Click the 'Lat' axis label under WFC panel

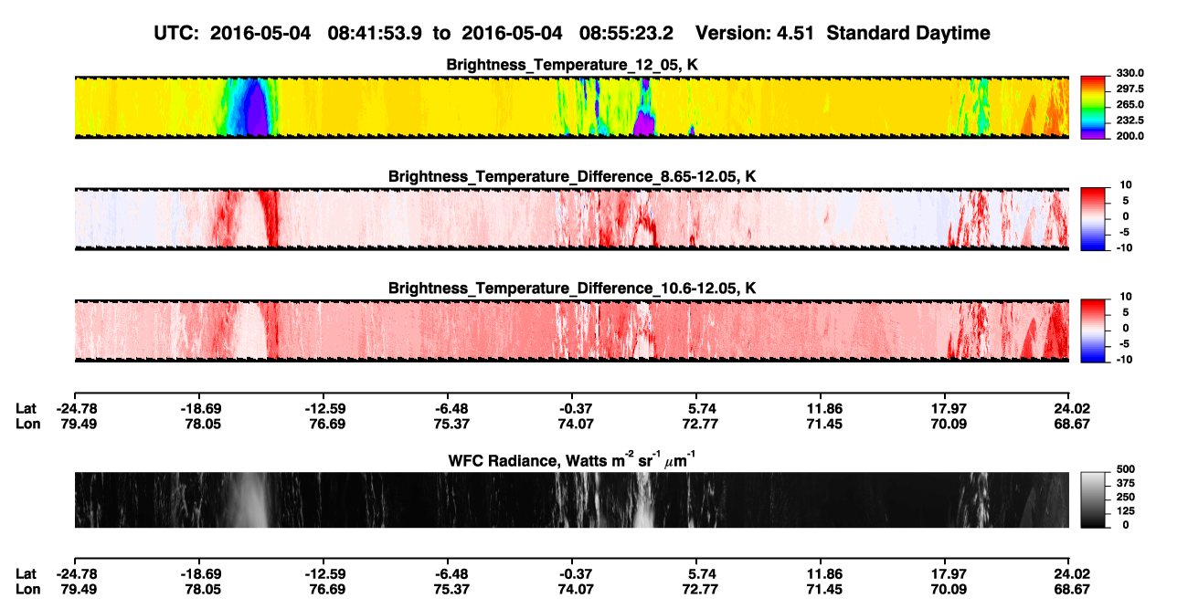point(26,574)
